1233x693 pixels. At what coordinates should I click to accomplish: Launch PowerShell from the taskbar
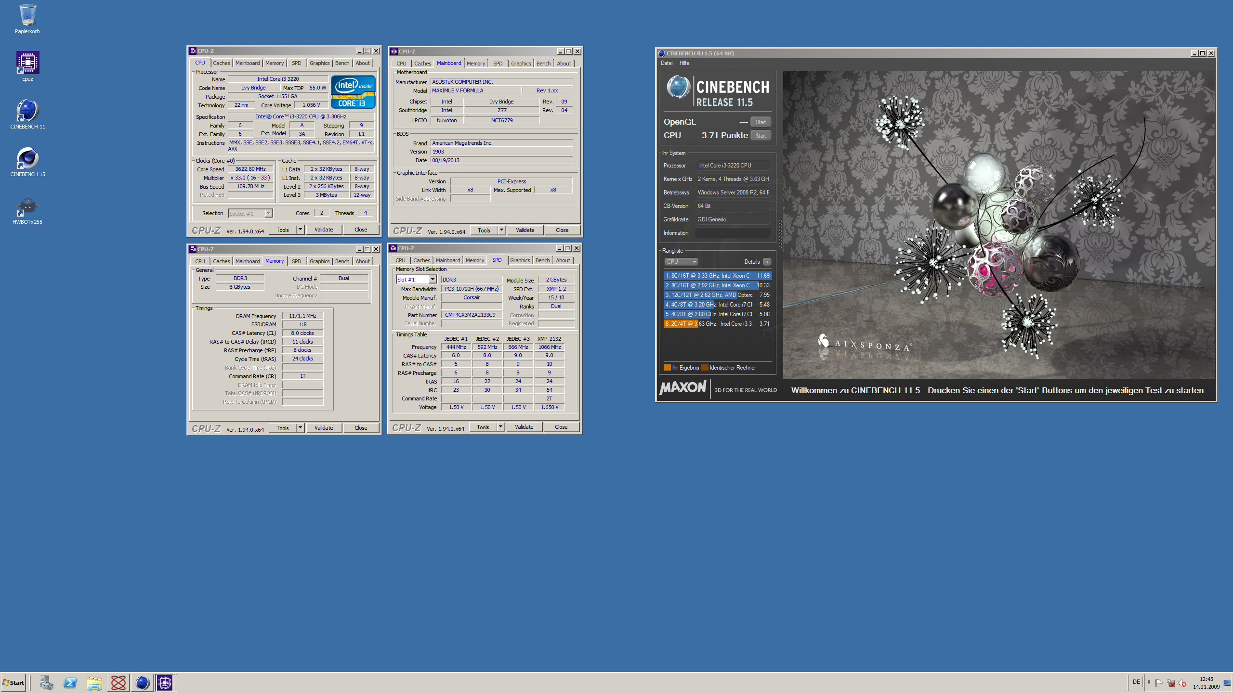coord(70,682)
